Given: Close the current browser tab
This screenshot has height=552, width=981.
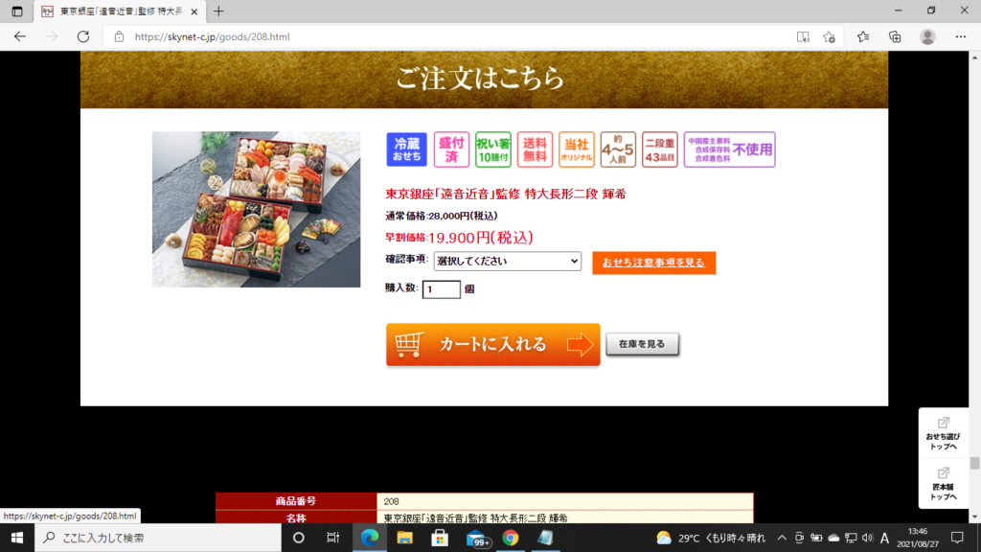Looking at the screenshot, I should 194,11.
